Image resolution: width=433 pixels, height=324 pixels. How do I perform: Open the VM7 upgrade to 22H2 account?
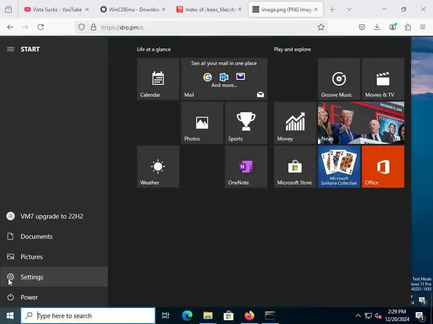coord(54,216)
